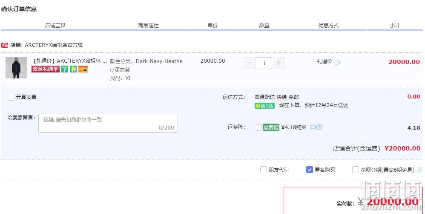Open the ARC'TERYX jacket product thumbnail

16,68
